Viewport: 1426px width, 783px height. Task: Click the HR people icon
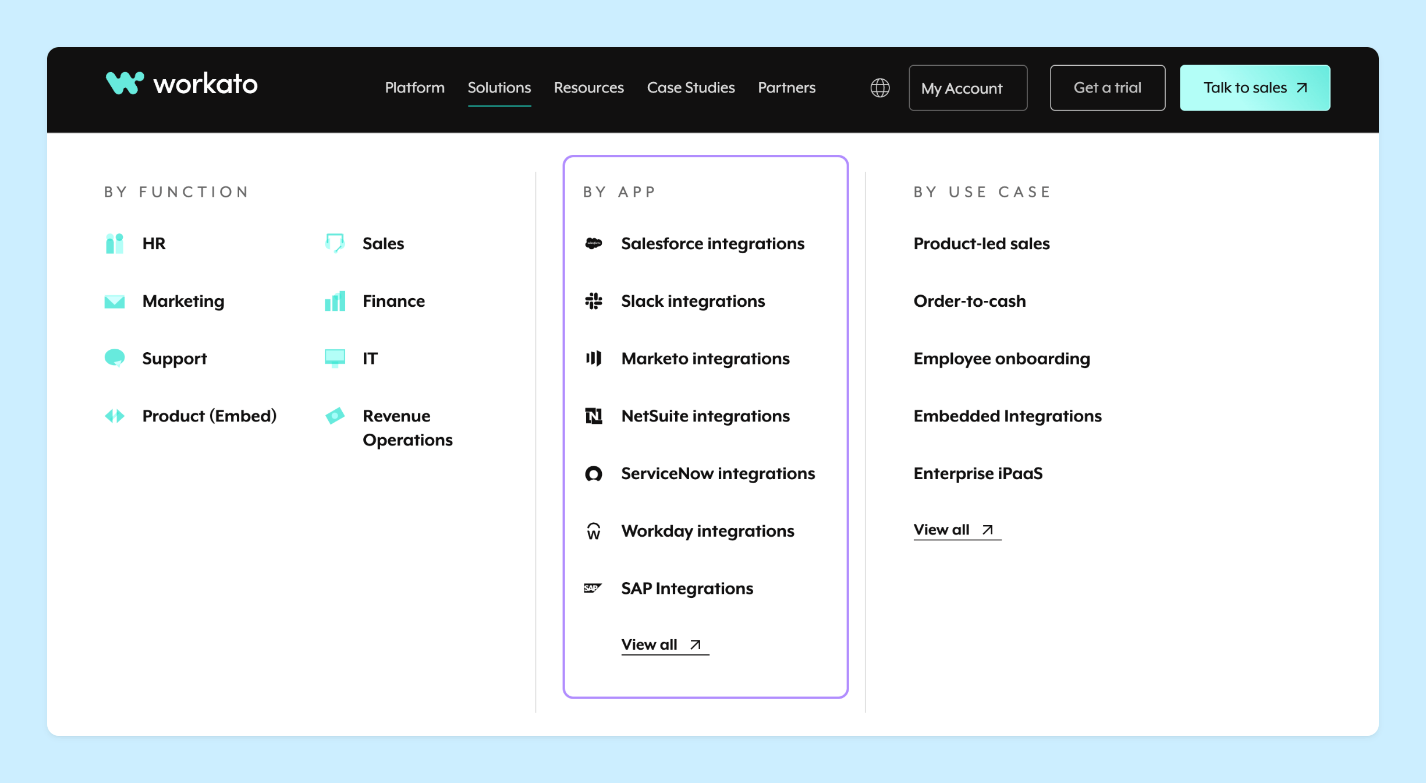coord(115,243)
